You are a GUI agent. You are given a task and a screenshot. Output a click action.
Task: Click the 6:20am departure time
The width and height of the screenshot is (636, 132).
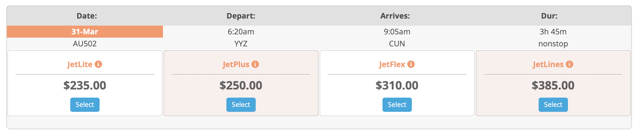pyautogui.click(x=241, y=32)
